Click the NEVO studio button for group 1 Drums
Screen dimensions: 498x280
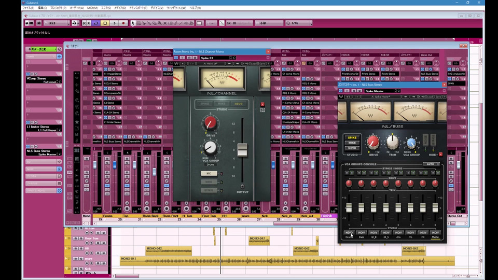point(349,233)
